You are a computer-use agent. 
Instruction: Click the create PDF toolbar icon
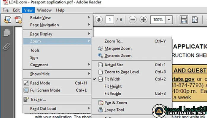7,20
